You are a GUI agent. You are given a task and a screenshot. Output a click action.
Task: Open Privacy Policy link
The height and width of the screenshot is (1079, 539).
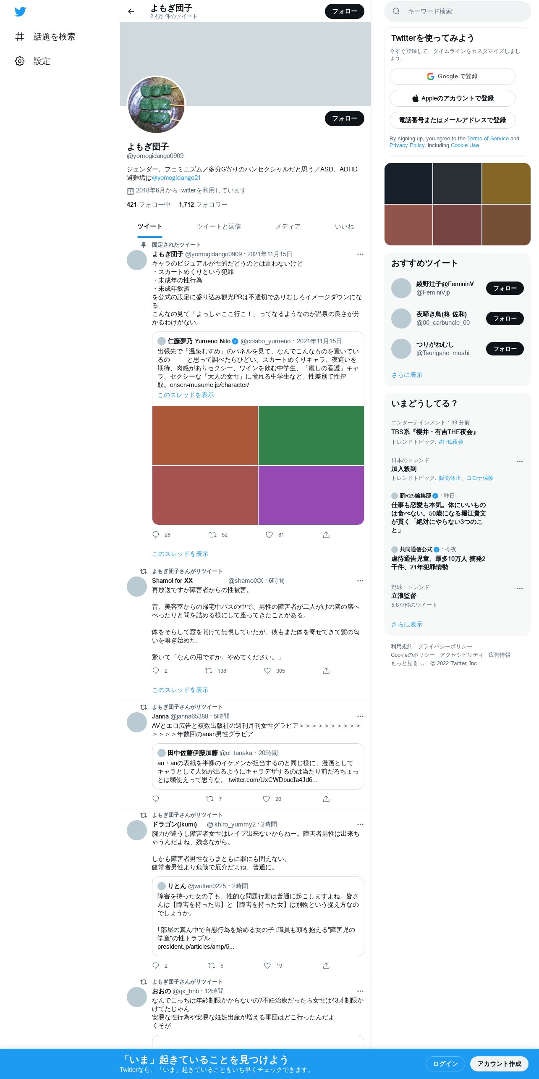[407, 145]
